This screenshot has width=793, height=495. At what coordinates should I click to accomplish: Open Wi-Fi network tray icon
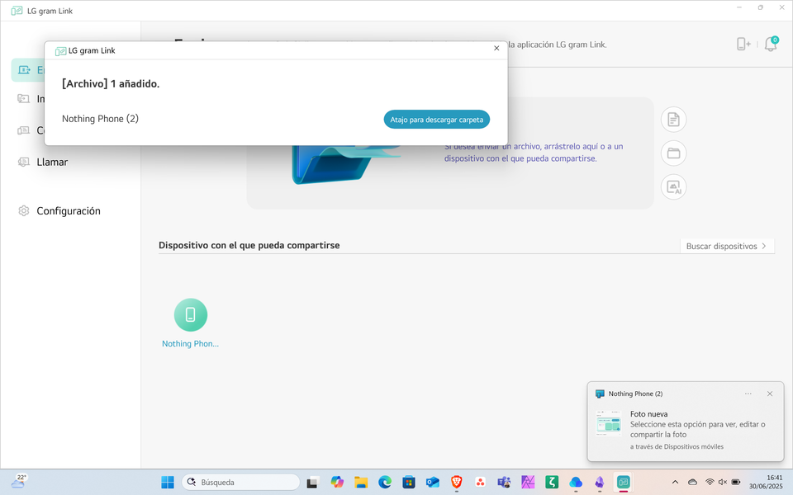710,483
